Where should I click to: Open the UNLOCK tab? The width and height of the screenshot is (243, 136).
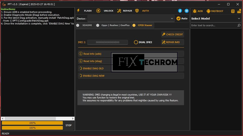[109, 11]
